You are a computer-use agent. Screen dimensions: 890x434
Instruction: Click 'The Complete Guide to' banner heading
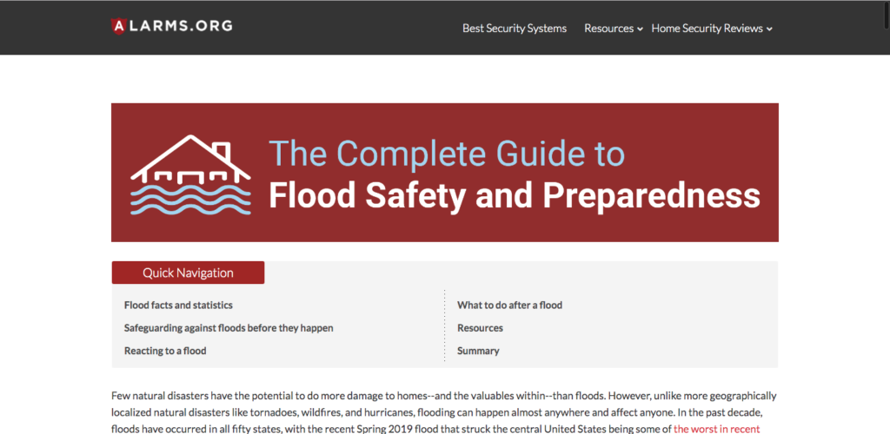point(447,153)
